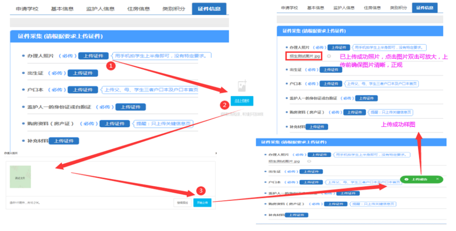Open 类别积分 in the smaller tab bar
This screenshot has width=456, height=231.
pos(399,8)
